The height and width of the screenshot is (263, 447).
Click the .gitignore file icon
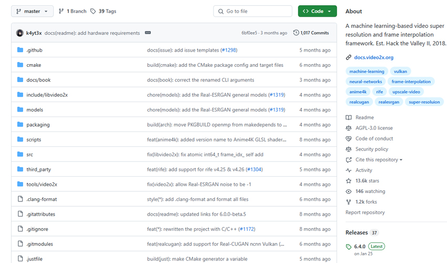(20, 229)
